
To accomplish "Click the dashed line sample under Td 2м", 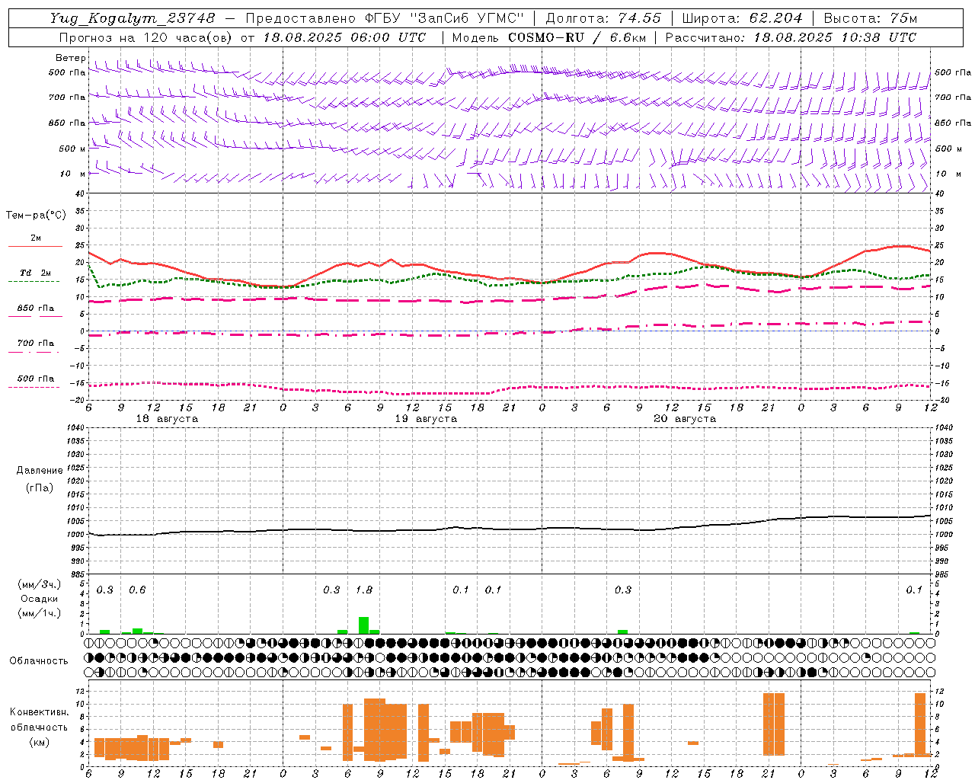I will (x=34, y=281).
